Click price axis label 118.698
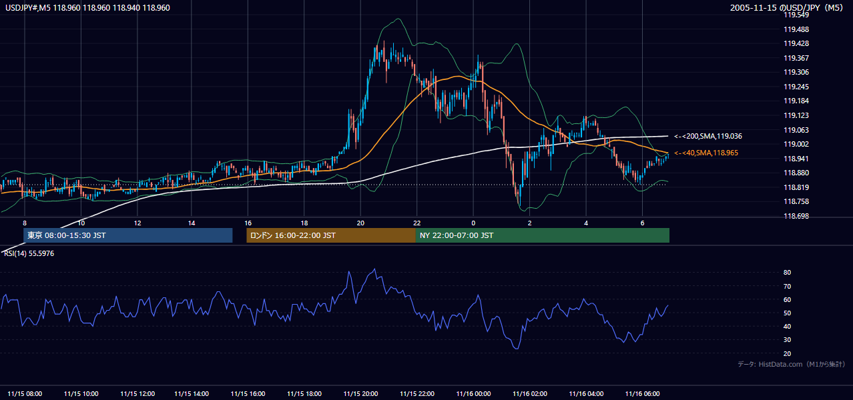 point(796,216)
